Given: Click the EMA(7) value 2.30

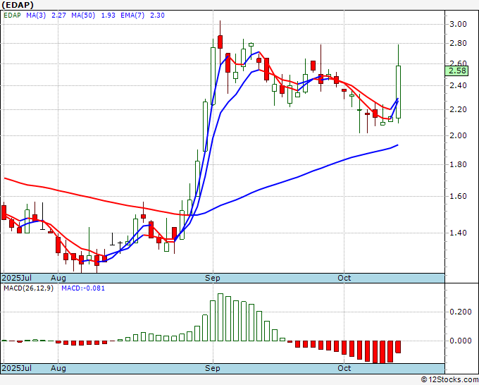Looking at the screenshot, I should pyautogui.click(x=157, y=16).
